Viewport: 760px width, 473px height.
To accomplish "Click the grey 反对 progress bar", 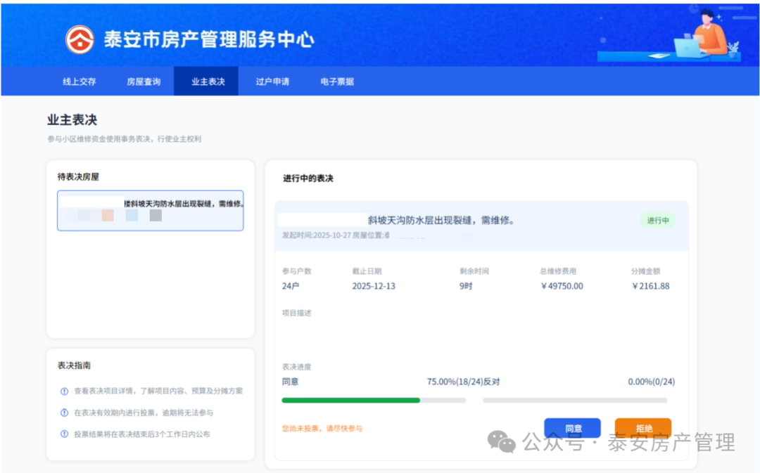I will pos(578,400).
